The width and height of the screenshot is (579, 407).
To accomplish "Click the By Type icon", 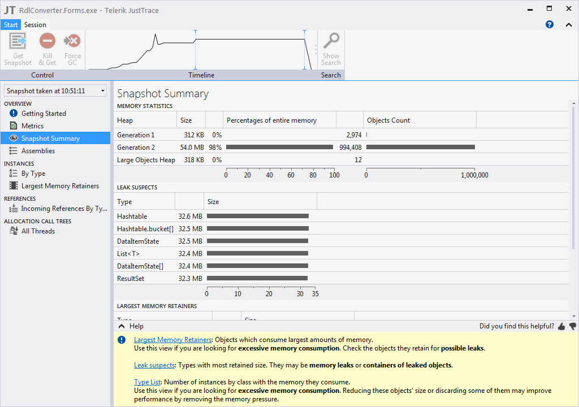I will tap(14, 173).
